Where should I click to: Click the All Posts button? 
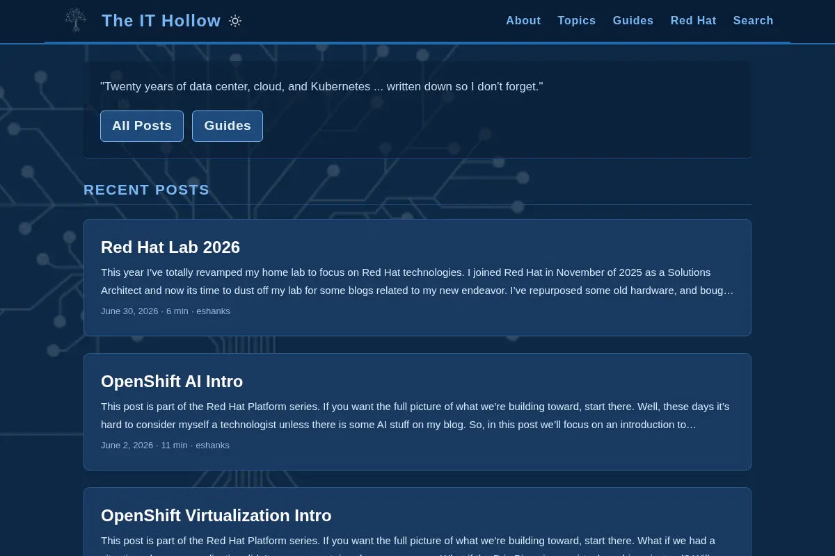tap(142, 126)
